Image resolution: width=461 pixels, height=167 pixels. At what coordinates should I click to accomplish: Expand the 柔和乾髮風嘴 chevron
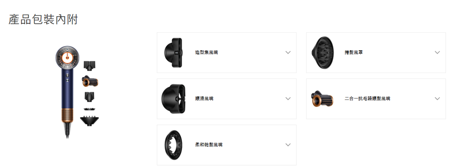(x=288, y=145)
